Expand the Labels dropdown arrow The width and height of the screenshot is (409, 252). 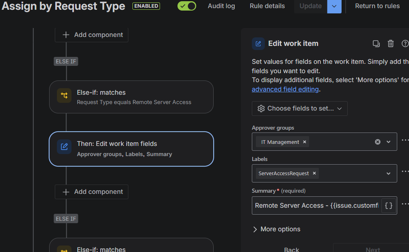coord(389,173)
